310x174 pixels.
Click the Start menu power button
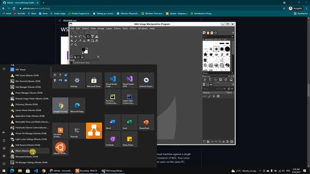point(4,164)
